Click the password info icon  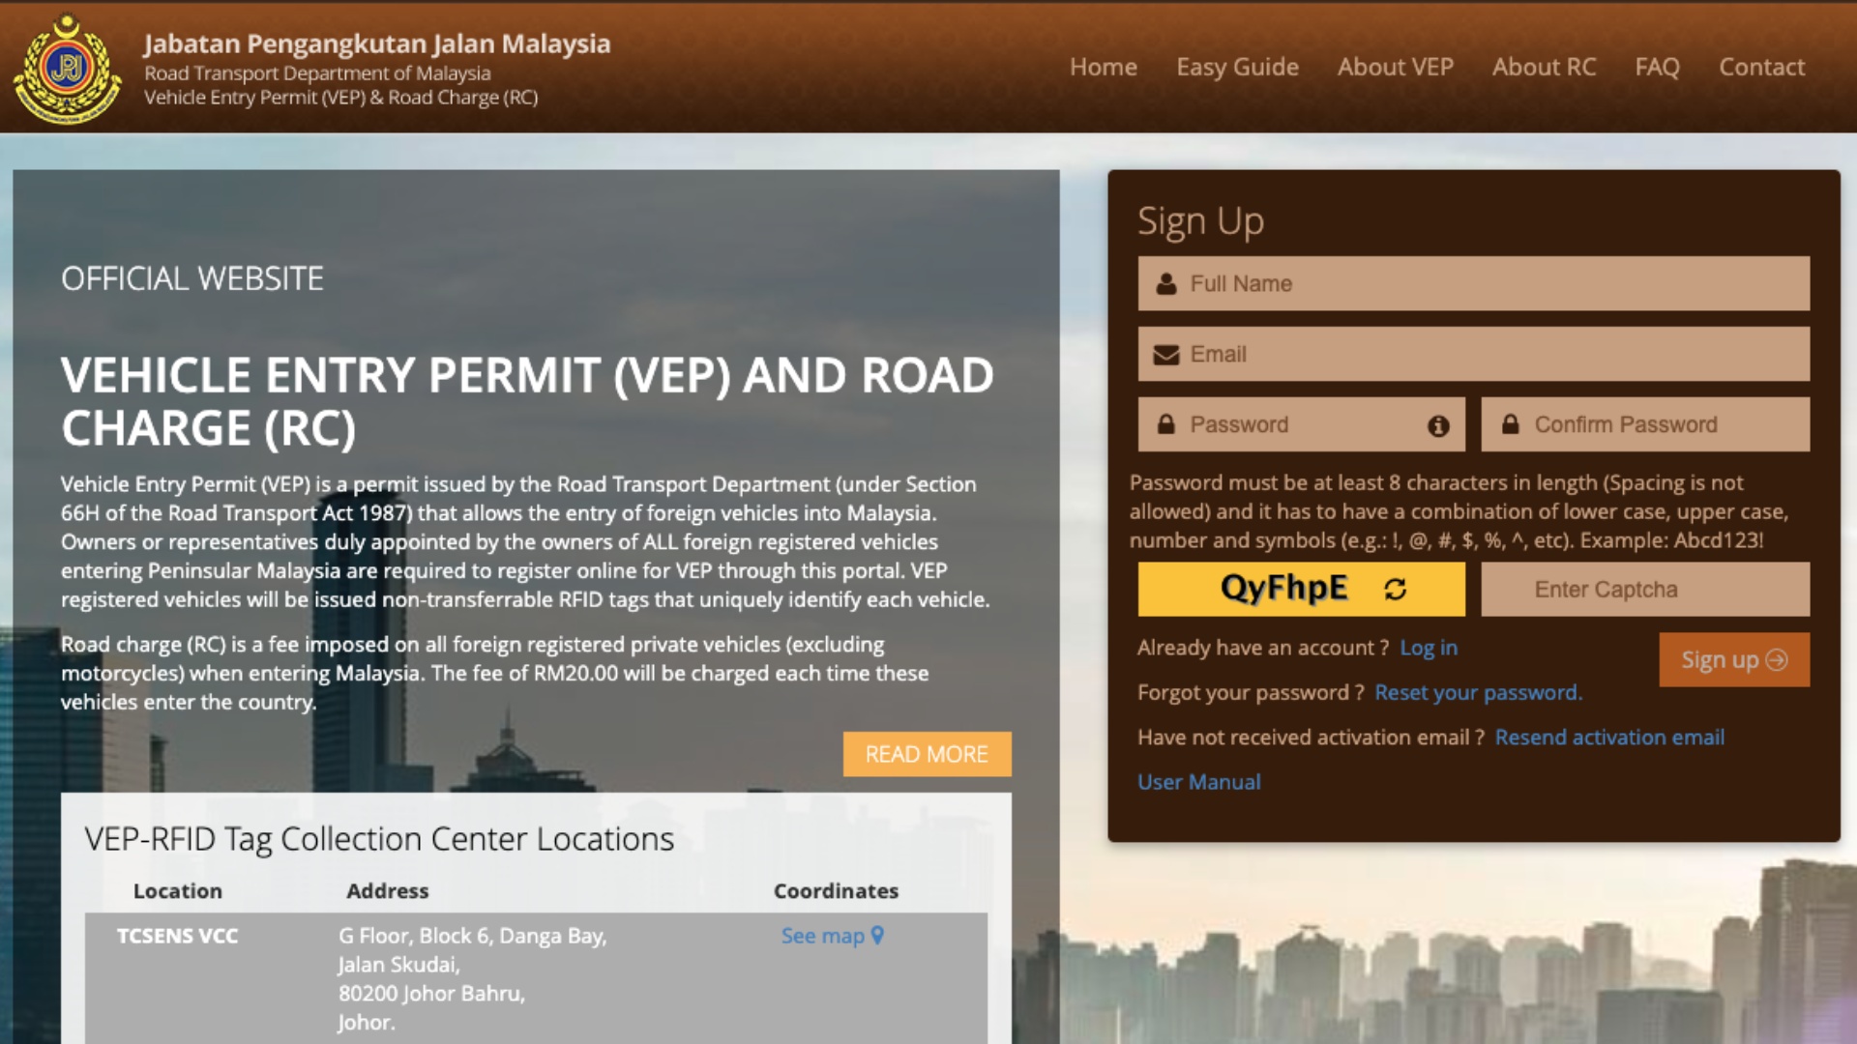tap(1438, 425)
